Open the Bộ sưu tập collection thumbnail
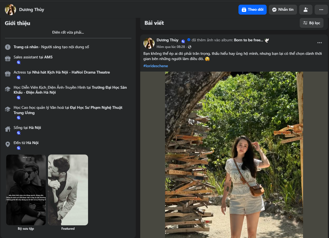This screenshot has height=238, width=329. click(26, 190)
